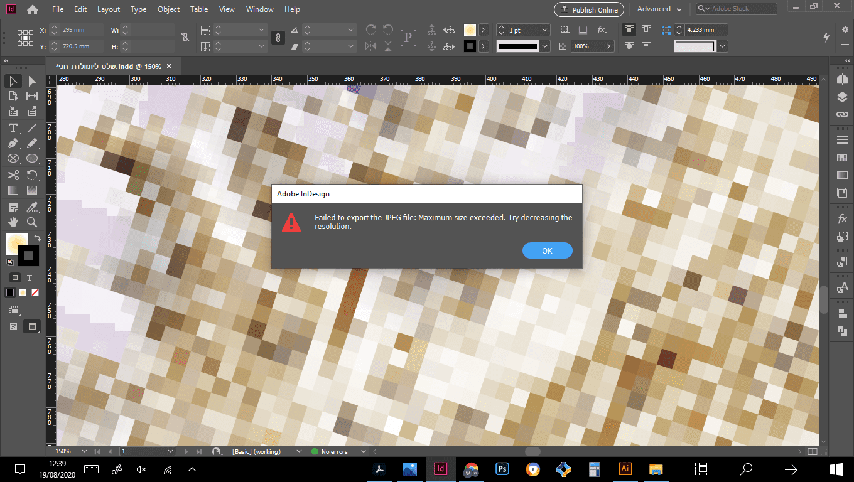Select the Selection tool arrow
Image resolution: width=854 pixels, height=482 pixels.
point(13,81)
